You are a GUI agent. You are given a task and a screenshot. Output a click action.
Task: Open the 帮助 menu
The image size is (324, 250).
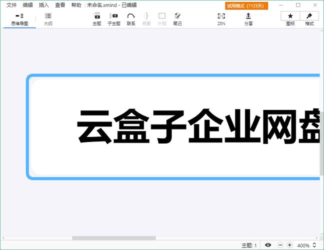tap(76, 5)
